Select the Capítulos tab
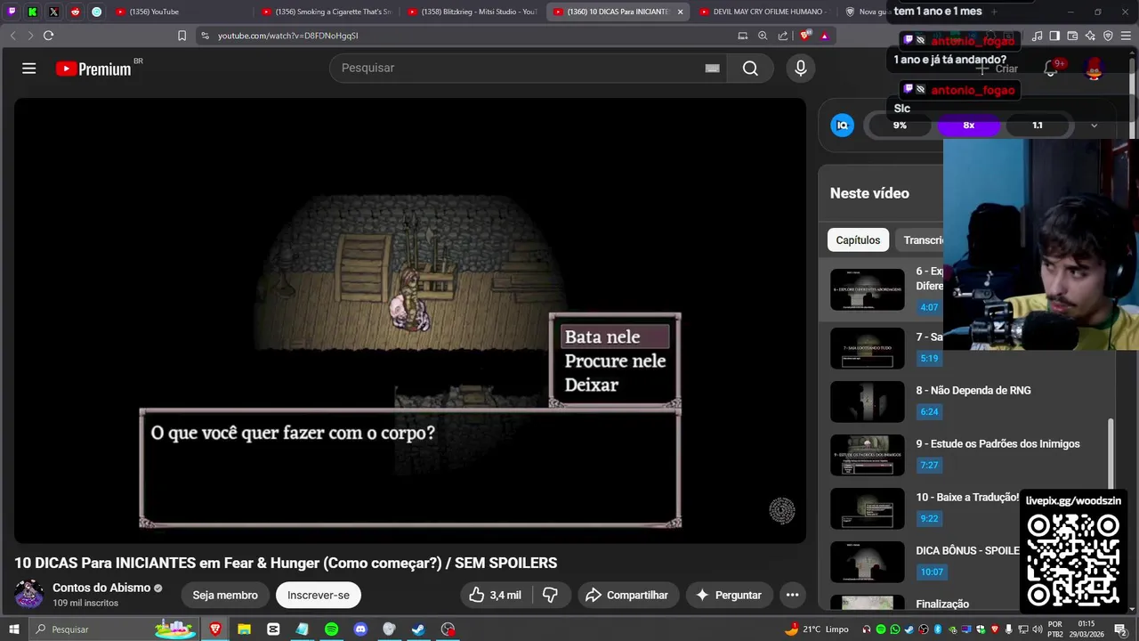 [858, 239]
